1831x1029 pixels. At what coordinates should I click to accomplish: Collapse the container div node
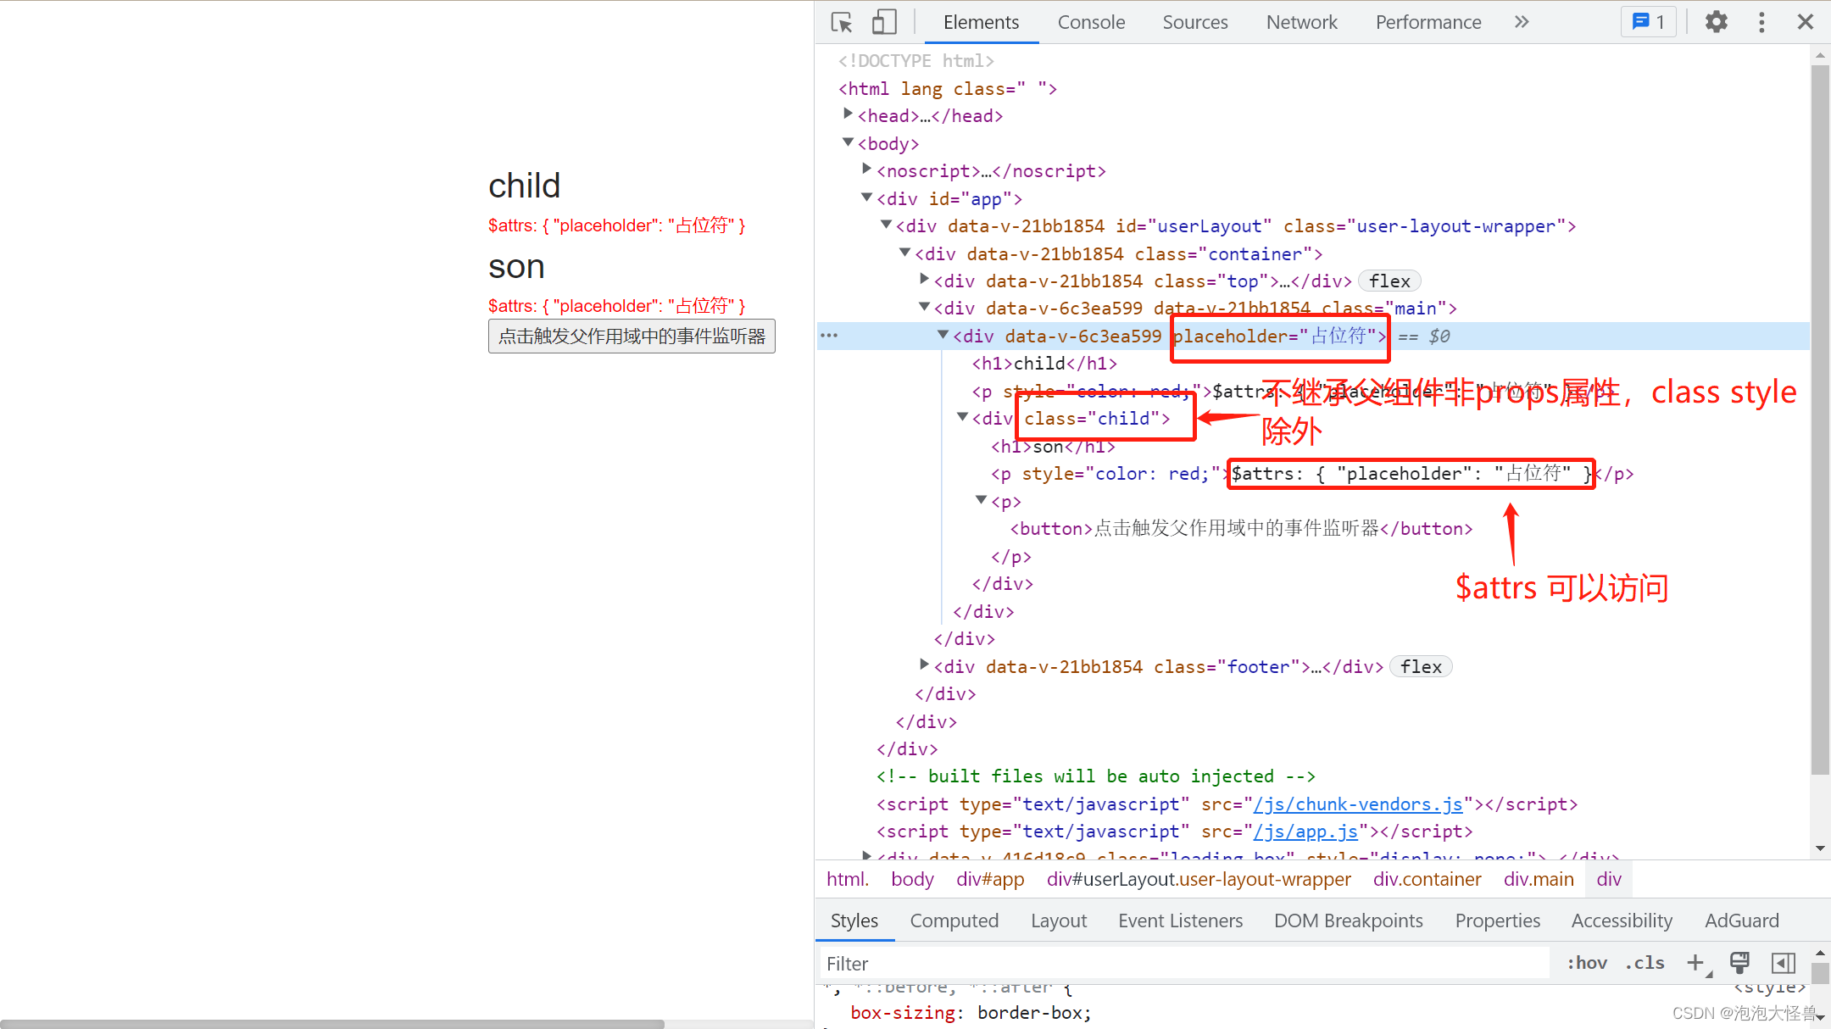(x=904, y=253)
